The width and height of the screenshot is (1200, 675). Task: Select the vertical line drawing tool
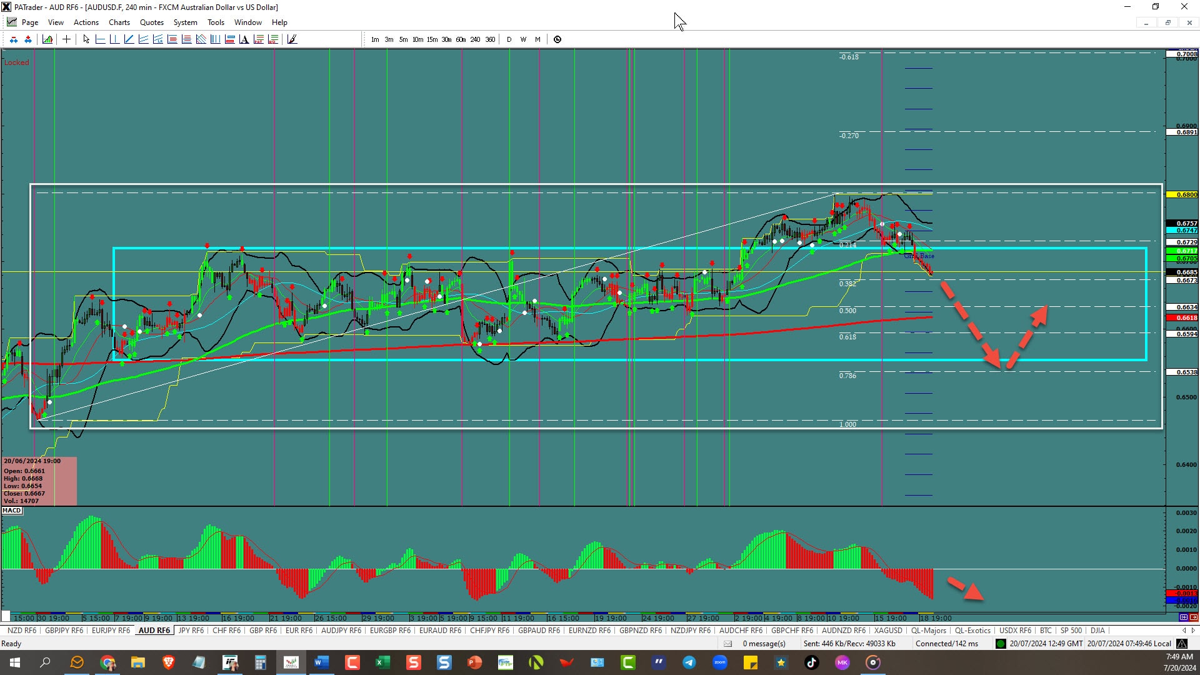click(114, 39)
